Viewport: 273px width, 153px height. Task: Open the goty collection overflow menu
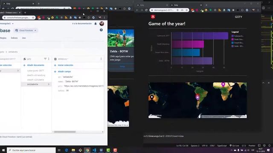pos(49,59)
